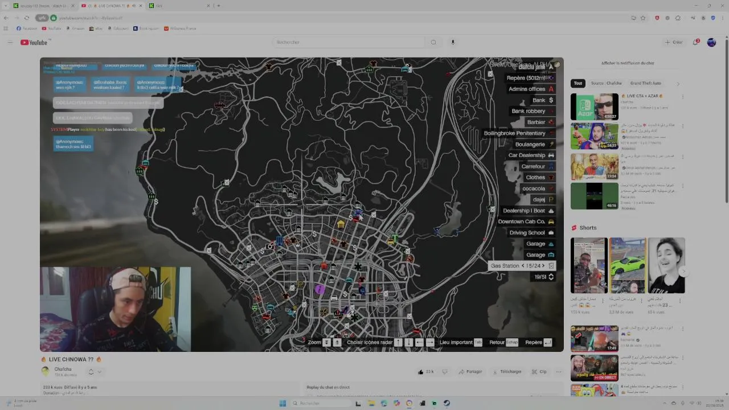Screen dimensions: 729x410
Task: Click Afficher la rediffusion du chat
Action: click(x=628, y=63)
